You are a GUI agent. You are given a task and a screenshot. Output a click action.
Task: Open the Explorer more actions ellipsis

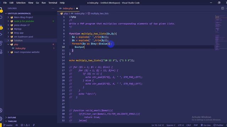[53, 8]
